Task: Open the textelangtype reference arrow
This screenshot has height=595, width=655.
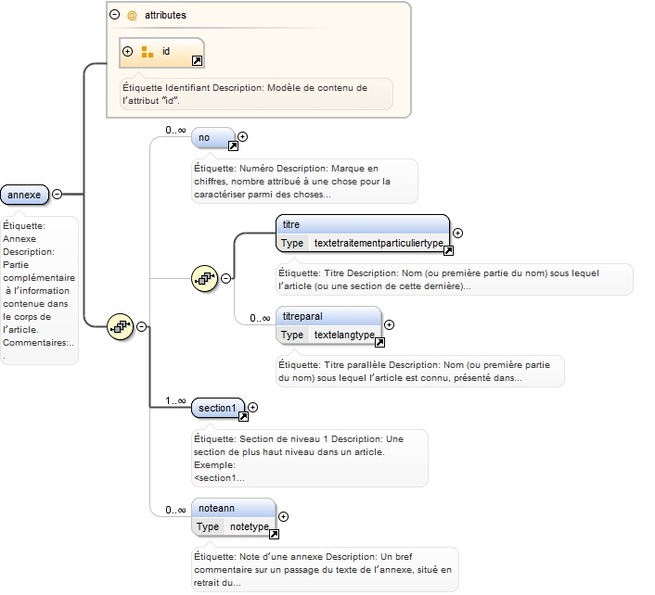Action: point(379,343)
